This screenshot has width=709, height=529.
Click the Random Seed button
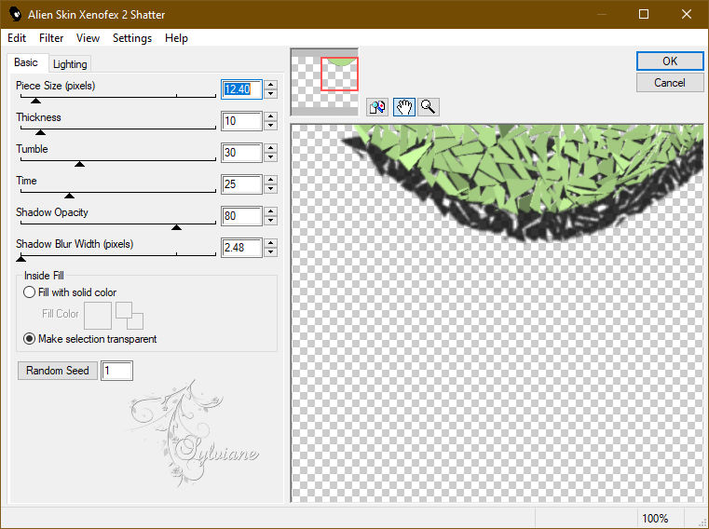(58, 371)
